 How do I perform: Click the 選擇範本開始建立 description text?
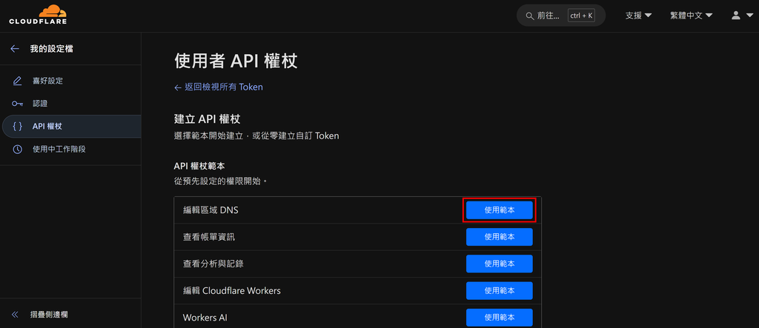pos(256,136)
